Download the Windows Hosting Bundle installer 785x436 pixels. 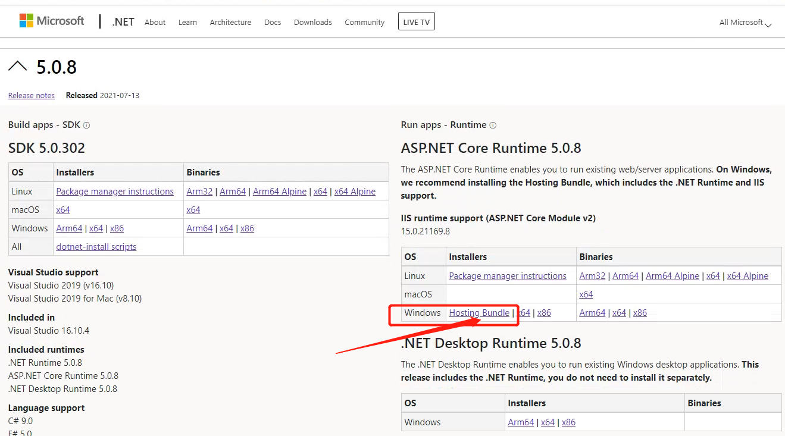point(479,312)
